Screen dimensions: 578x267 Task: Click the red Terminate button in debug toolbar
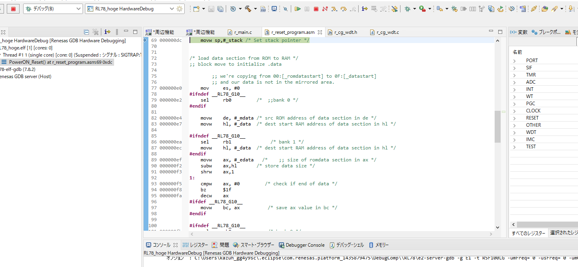click(316, 9)
